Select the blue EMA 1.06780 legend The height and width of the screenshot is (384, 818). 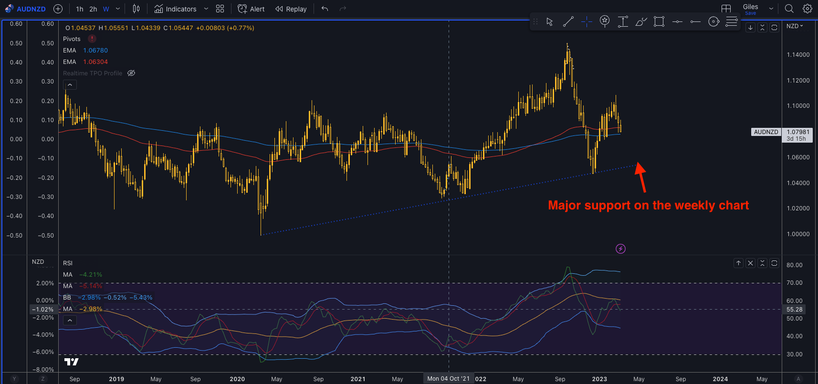point(85,50)
